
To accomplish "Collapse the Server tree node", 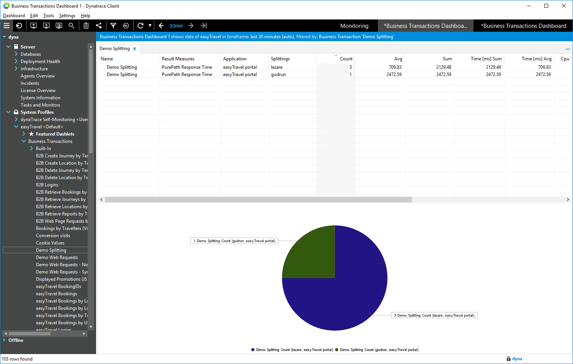I will (8, 47).
